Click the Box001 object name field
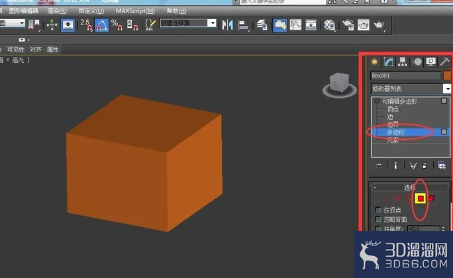The height and width of the screenshot is (278, 453). pos(405,75)
